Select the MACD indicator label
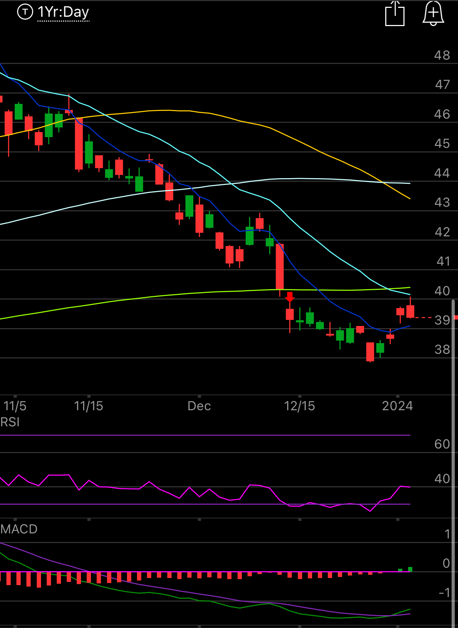458x628 pixels. click(19, 529)
